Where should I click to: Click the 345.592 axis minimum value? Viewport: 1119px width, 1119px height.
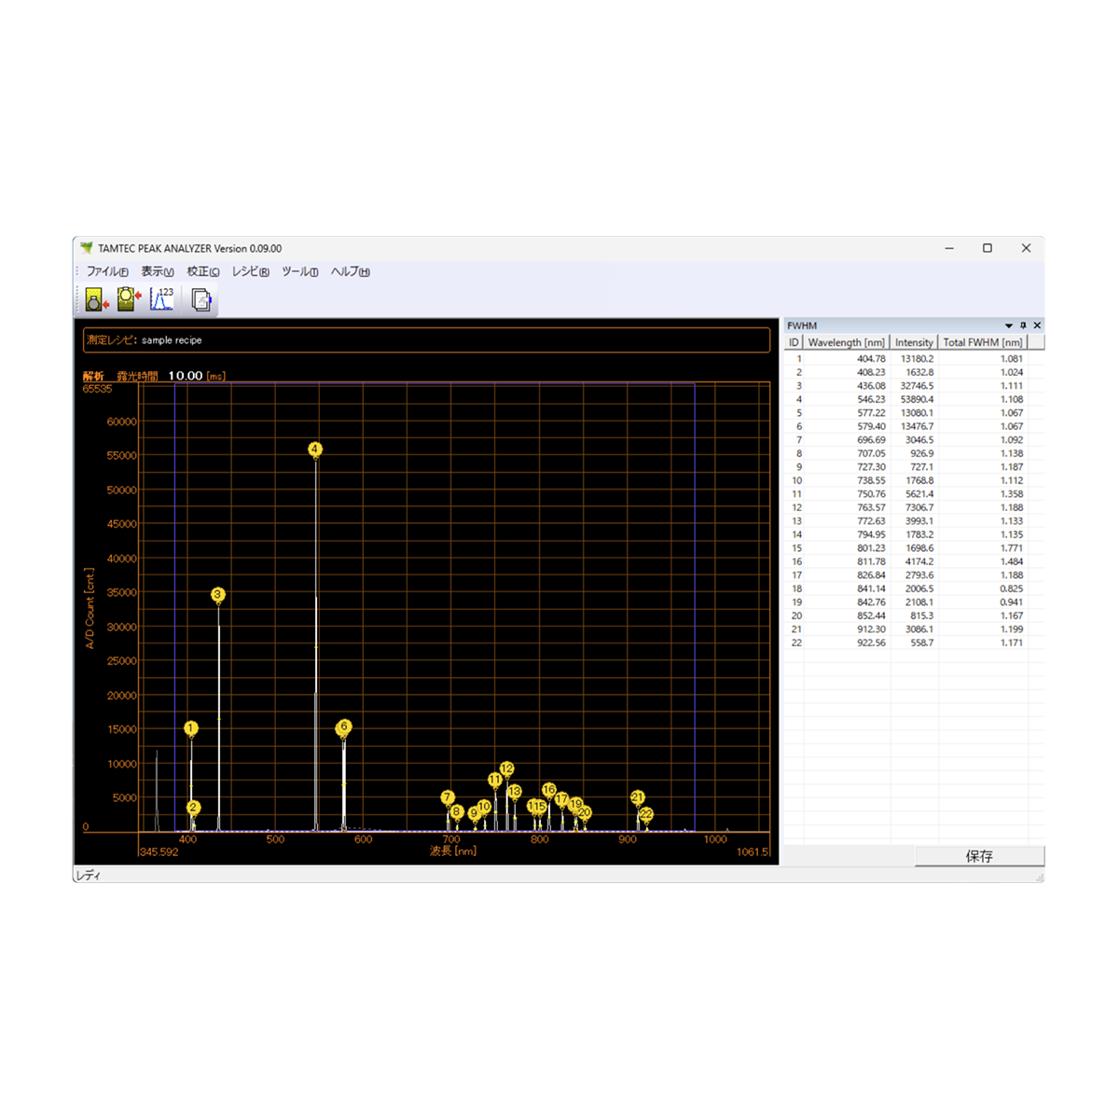(159, 852)
